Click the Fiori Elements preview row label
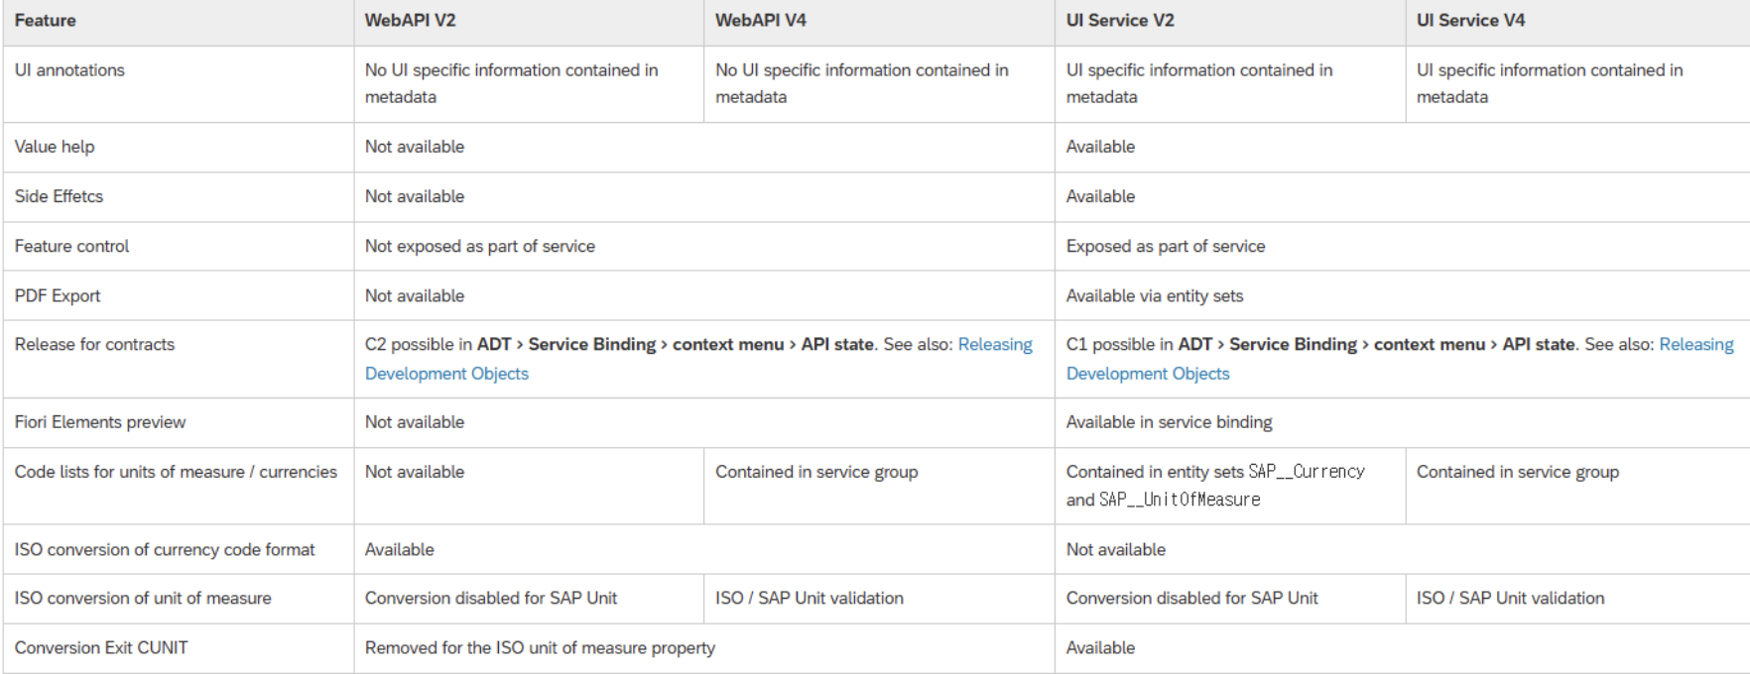 pyautogui.click(x=100, y=422)
